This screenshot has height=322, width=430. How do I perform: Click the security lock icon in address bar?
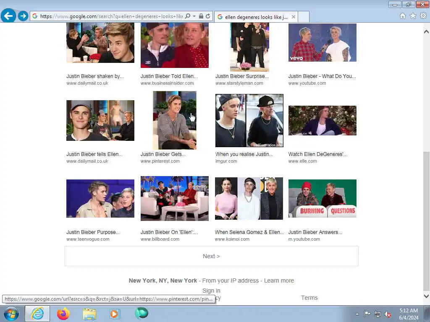201,16
